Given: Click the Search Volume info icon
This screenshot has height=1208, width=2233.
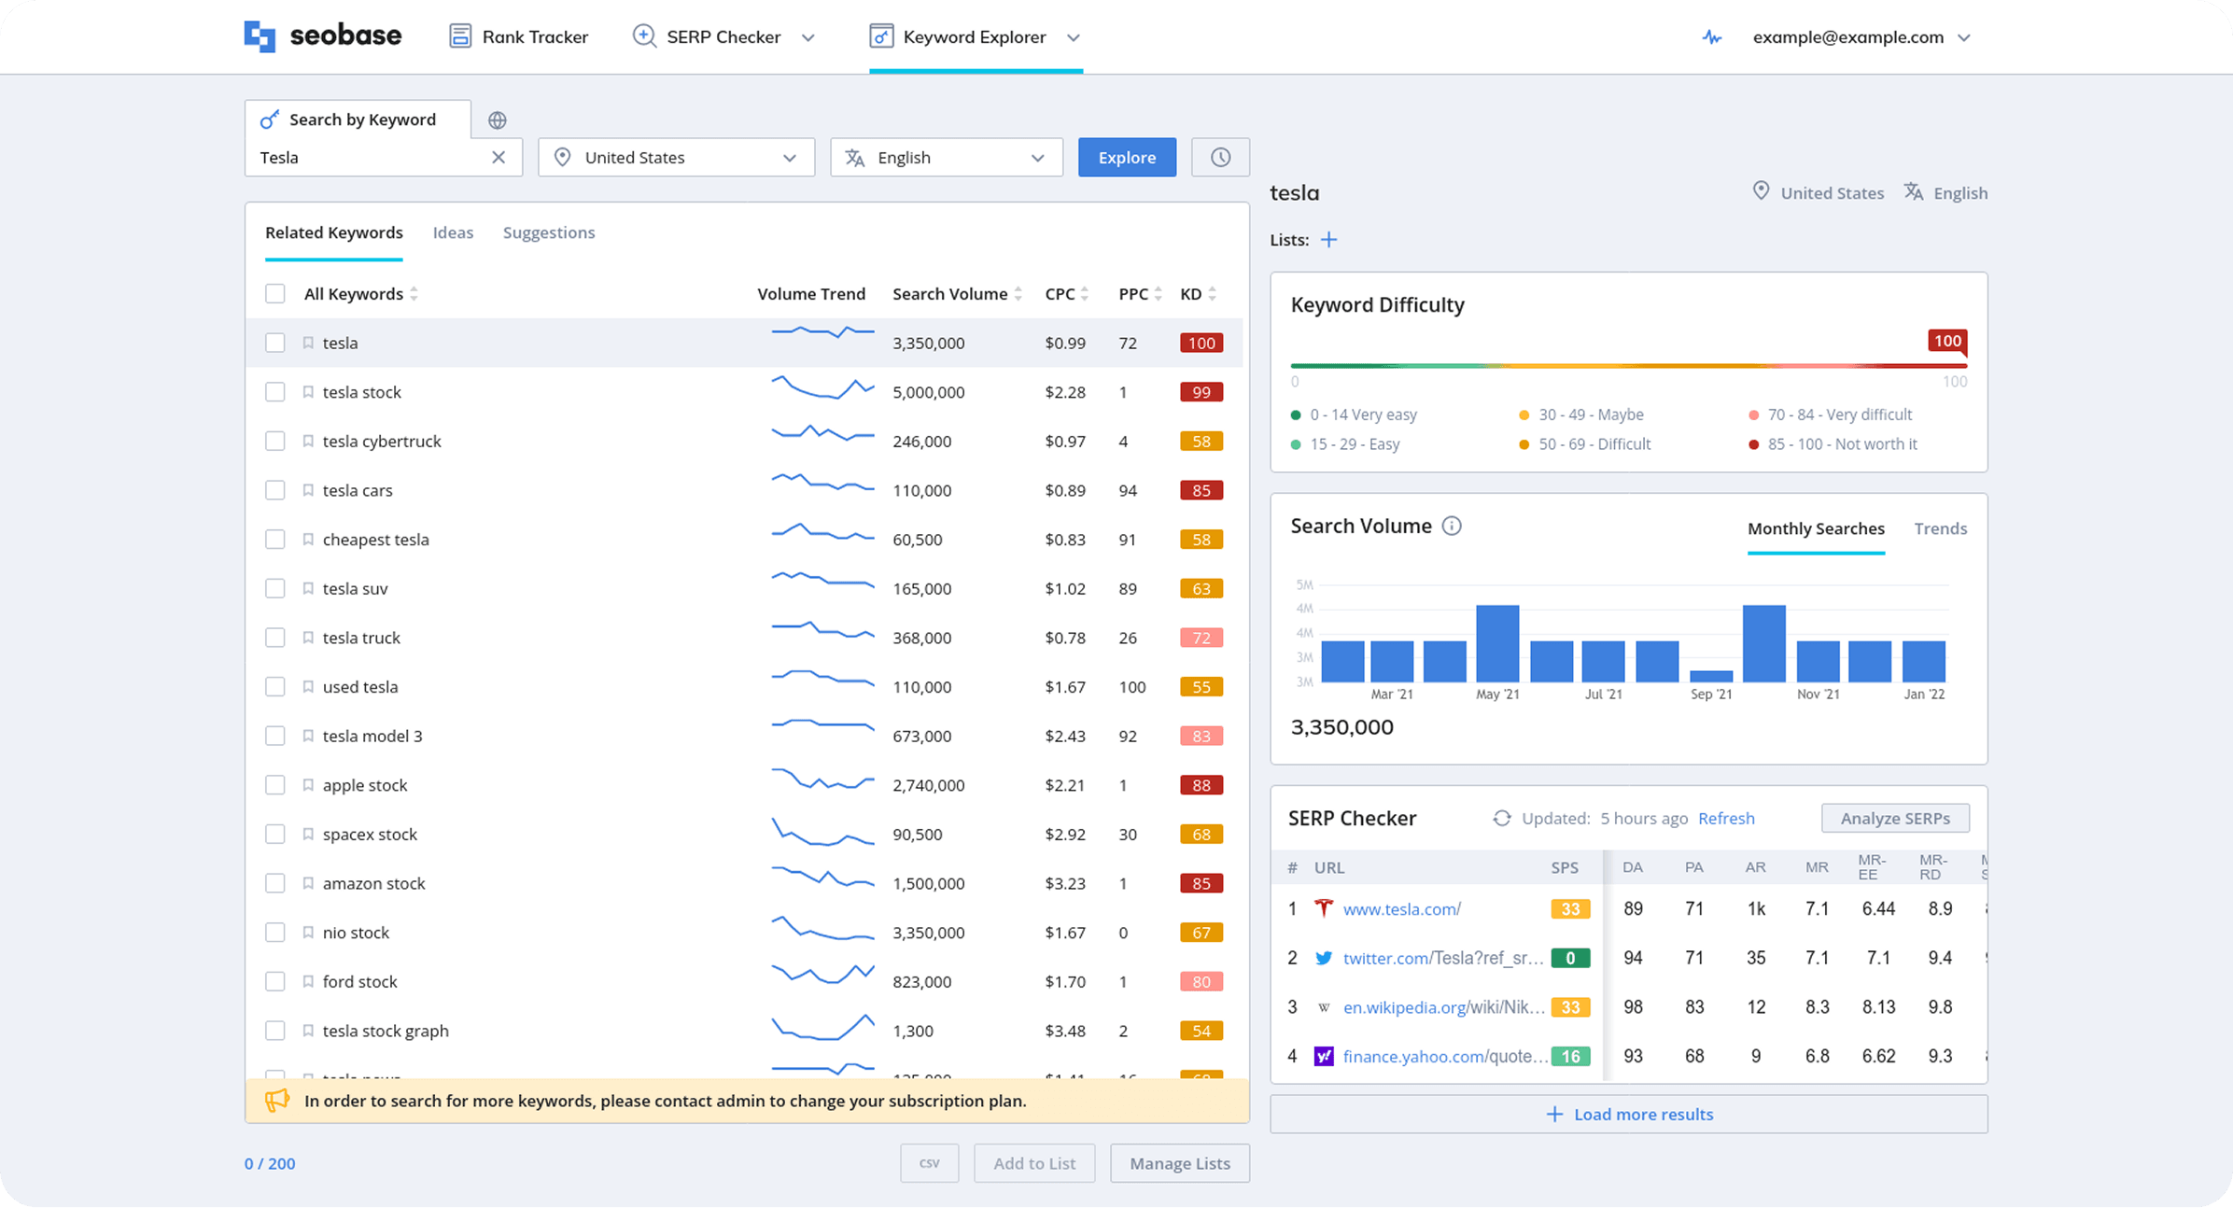Looking at the screenshot, I should pyautogui.click(x=1452, y=527).
